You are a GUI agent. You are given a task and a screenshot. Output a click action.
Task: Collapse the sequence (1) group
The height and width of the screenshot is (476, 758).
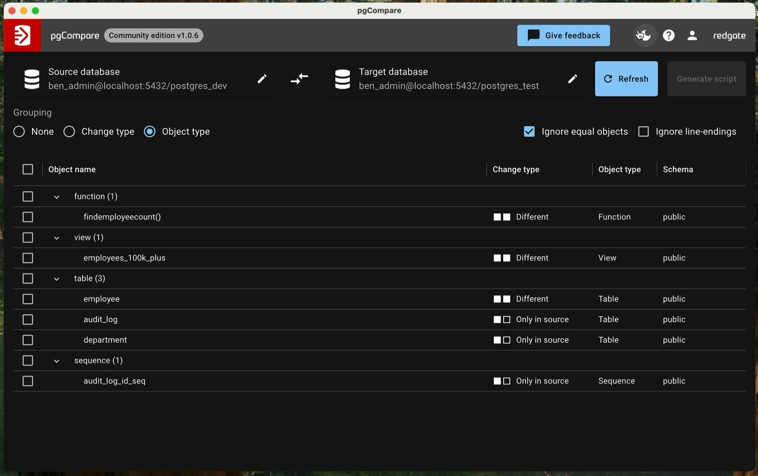pyautogui.click(x=57, y=361)
